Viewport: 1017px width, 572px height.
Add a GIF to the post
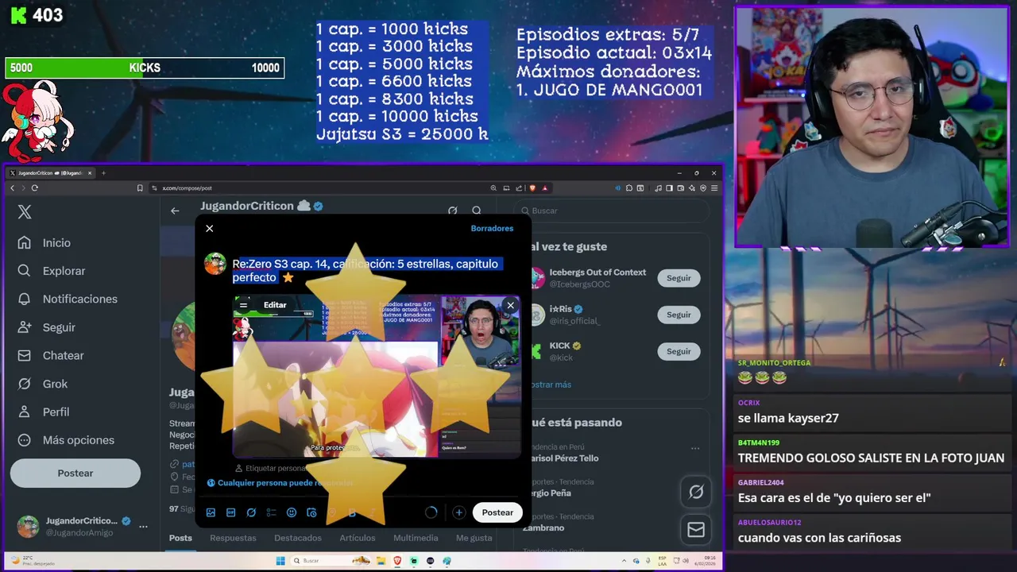pyautogui.click(x=230, y=512)
